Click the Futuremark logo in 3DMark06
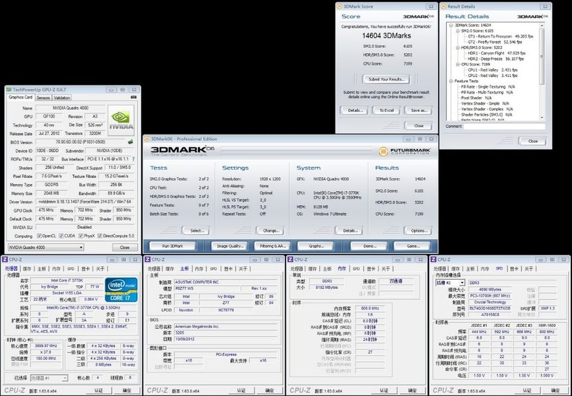The height and width of the screenshot is (396, 572). [404, 151]
